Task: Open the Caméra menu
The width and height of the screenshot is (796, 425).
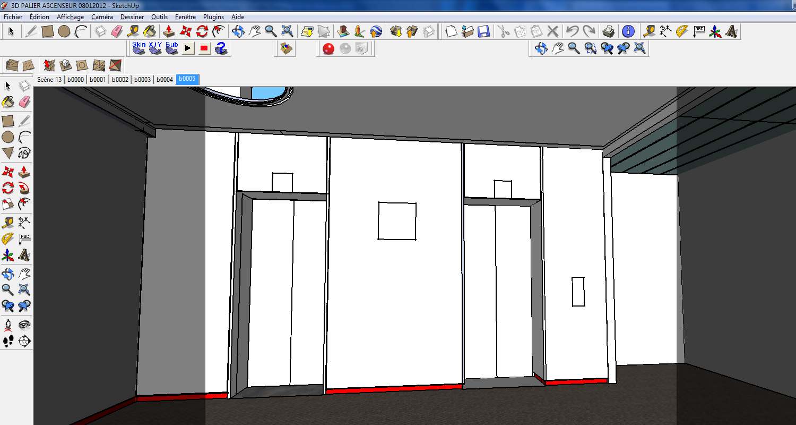Action: 102,17
